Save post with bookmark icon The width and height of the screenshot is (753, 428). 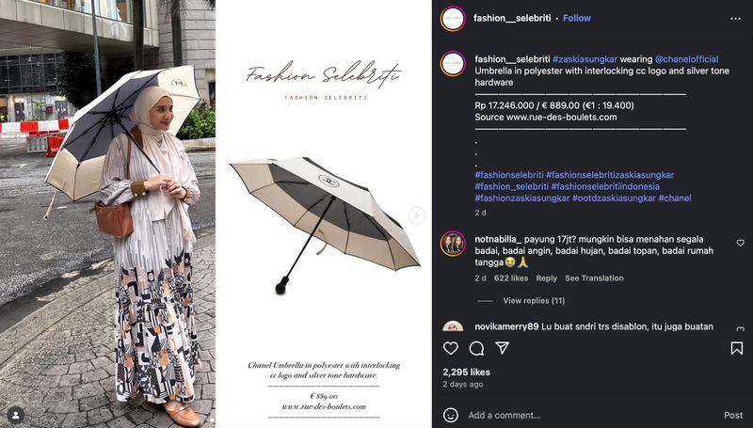tap(737, 348)
